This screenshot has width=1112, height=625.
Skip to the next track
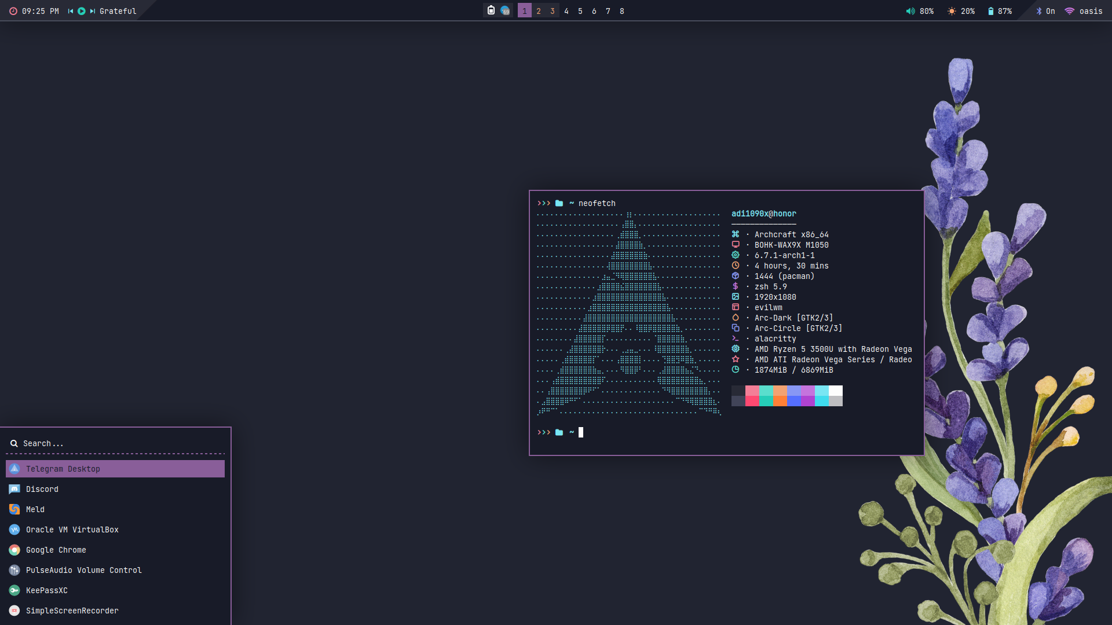[x=93, y=11]
